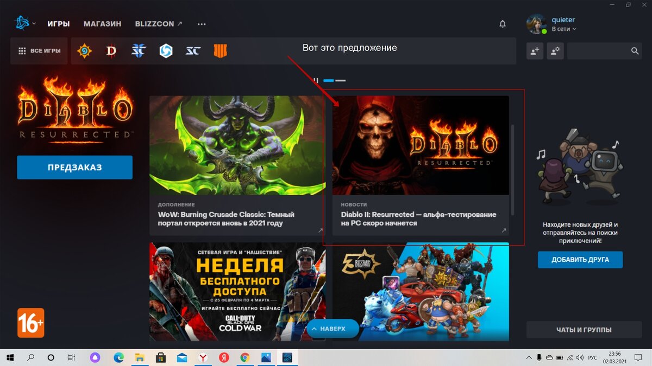Launch Alice assistant from the taskbar
The width and height of the screenshot is (652, 366).
[x=95, y=358]
